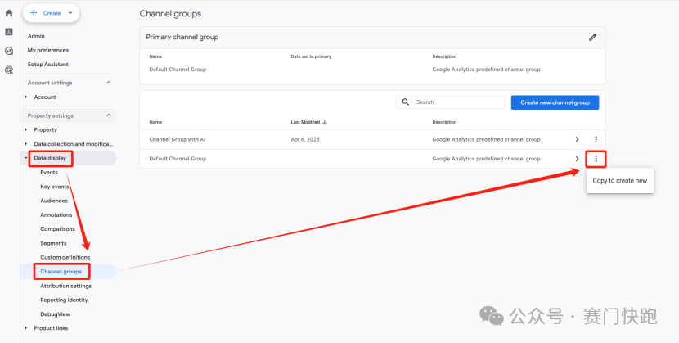Click Create new channel group button

pos(555,102)
